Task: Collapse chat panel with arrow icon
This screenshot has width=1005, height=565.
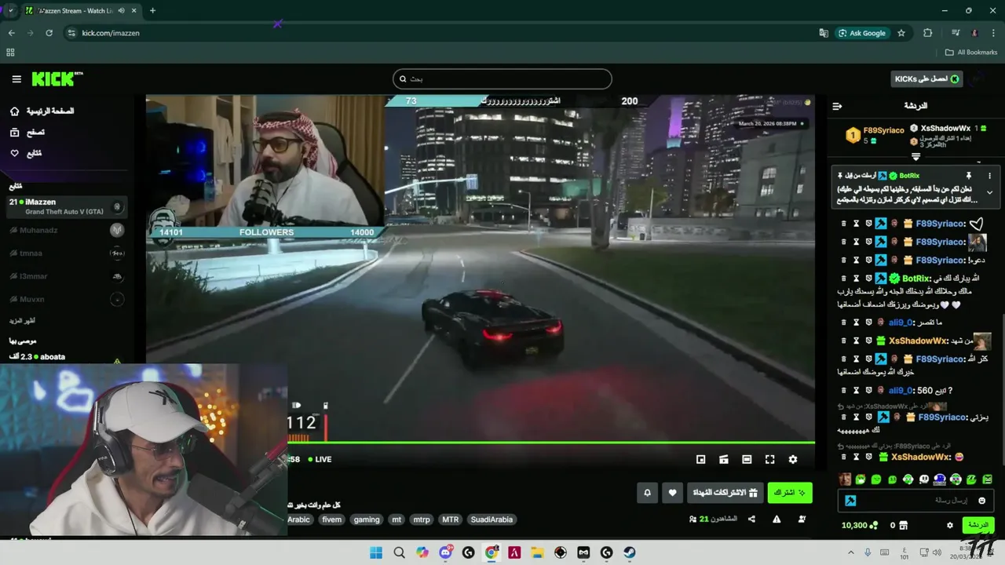Action: pyautogui.click(x=837, y=106)
